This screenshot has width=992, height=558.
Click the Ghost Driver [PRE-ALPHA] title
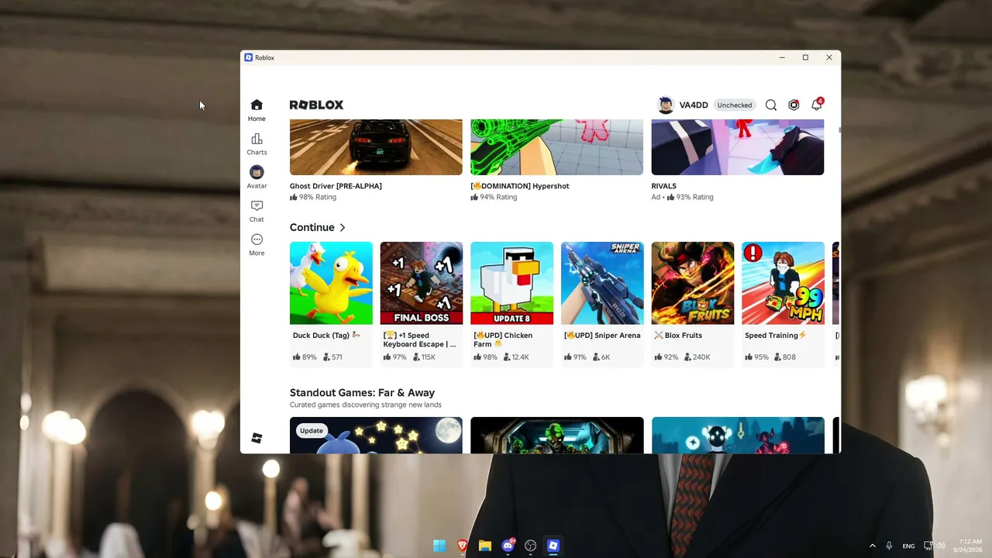point(336,186)
